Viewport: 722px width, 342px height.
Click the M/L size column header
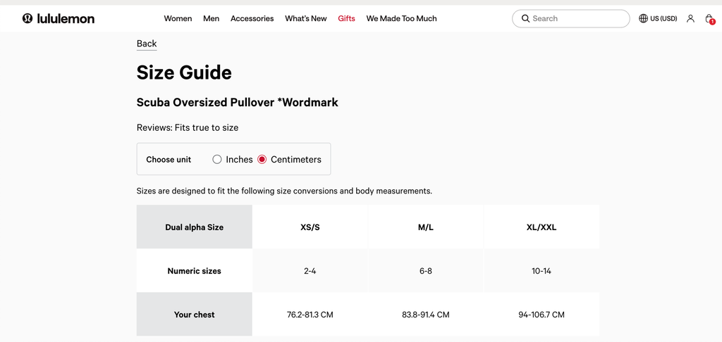point(425,227)
